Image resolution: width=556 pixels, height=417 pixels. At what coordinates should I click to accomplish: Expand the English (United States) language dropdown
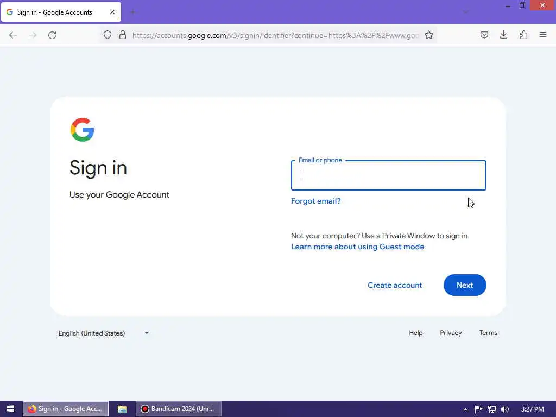[104, 333]
